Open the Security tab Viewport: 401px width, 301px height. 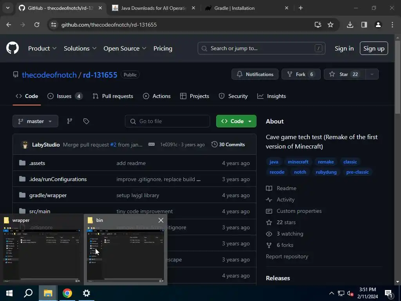point(233,96)
